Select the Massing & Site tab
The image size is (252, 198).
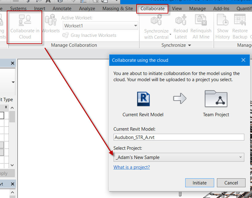[118, 9]
